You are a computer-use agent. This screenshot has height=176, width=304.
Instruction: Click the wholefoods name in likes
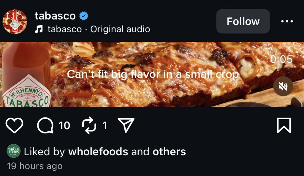[x=98, y=152]
